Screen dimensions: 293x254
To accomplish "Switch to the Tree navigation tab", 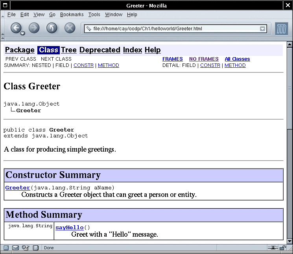I will [68, 50].
